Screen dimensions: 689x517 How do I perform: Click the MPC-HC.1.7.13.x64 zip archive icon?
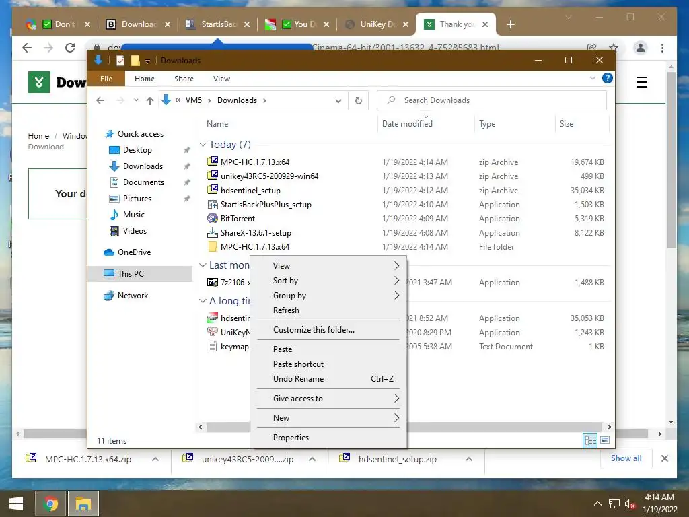(x=213, y=162)
